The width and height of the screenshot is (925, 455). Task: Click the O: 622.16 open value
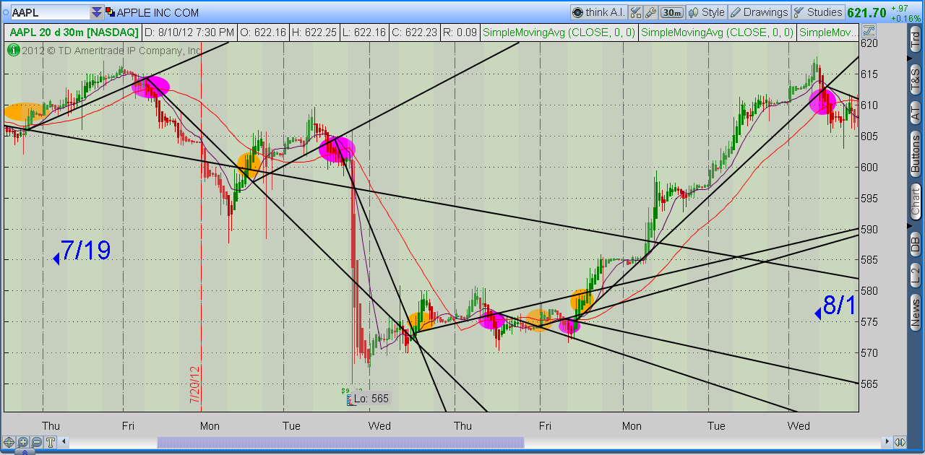(x=262, y=32)
